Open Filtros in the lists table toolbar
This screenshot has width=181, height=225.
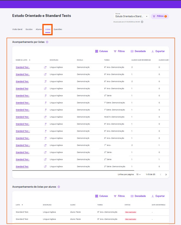[119, 51]
